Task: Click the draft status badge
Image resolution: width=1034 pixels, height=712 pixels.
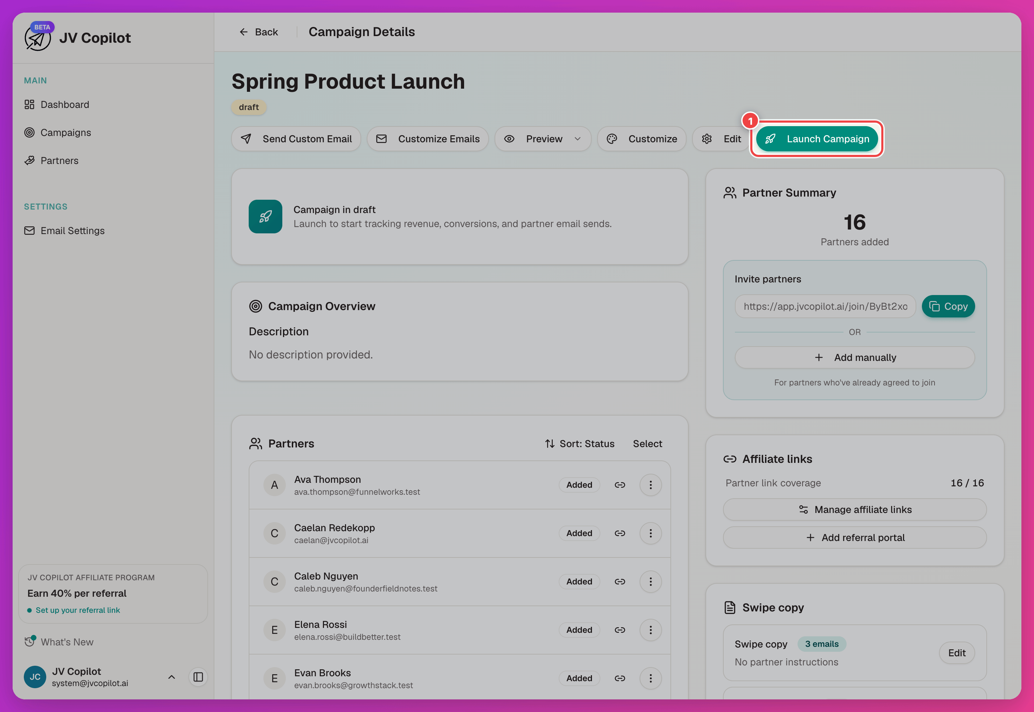Action: pyautogui.click(x=249, y=107)
